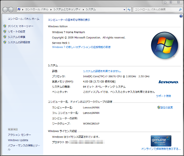Click the Intel(R) Core(TM) i7-3667U processor value
The width and height of the screenshot is (184, 156).
coord(116,76)
